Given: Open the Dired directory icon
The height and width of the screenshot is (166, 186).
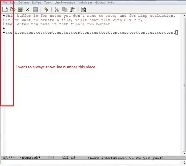Looking at the screenshot, I should 20,10.
